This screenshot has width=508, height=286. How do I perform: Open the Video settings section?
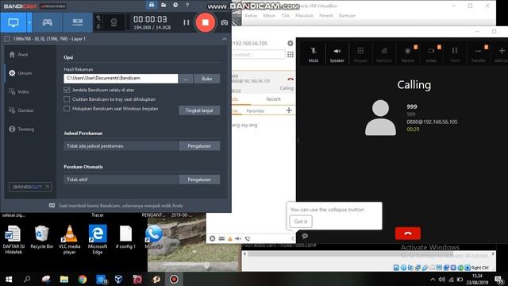pyautogui.click(x=19, y=92)
